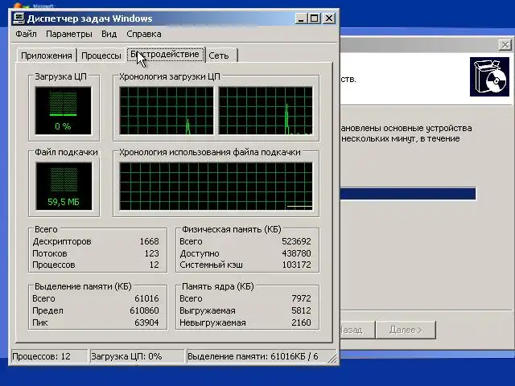Viewport: 515px width, 386px height.
Task: Click the Выделение памяти (КБ) group label
Action: coord(83,286)
